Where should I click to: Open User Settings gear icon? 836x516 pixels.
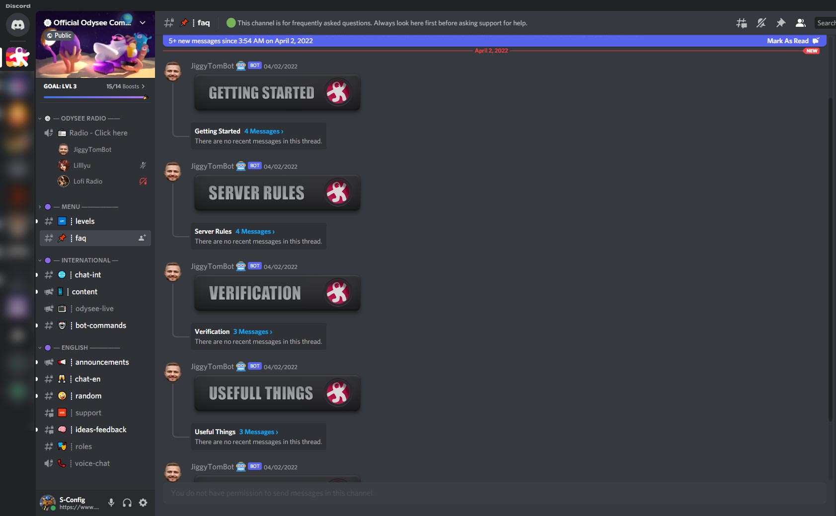coord(143,503)
